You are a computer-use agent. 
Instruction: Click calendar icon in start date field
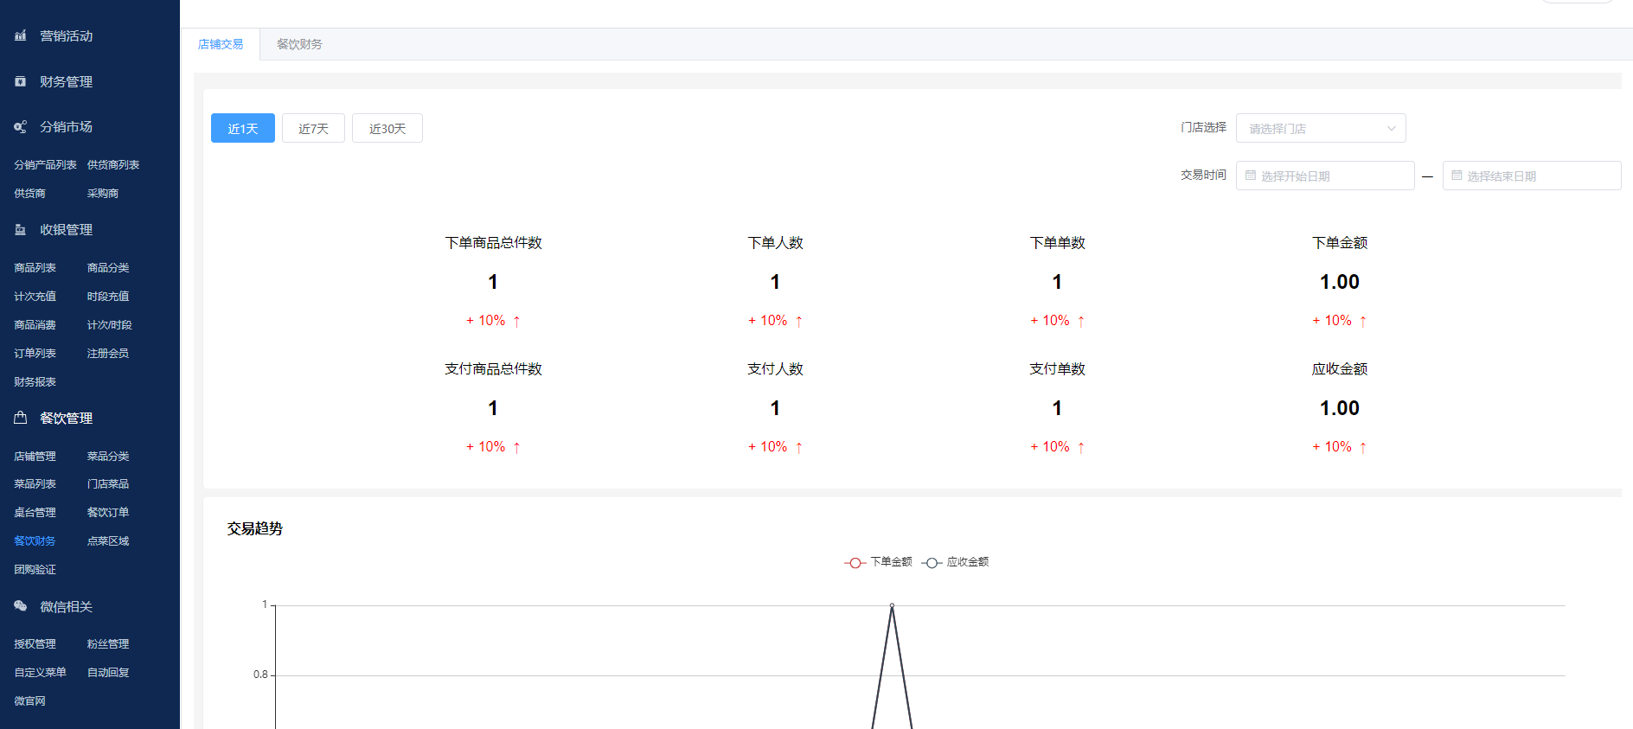(x=1250, y=176)
